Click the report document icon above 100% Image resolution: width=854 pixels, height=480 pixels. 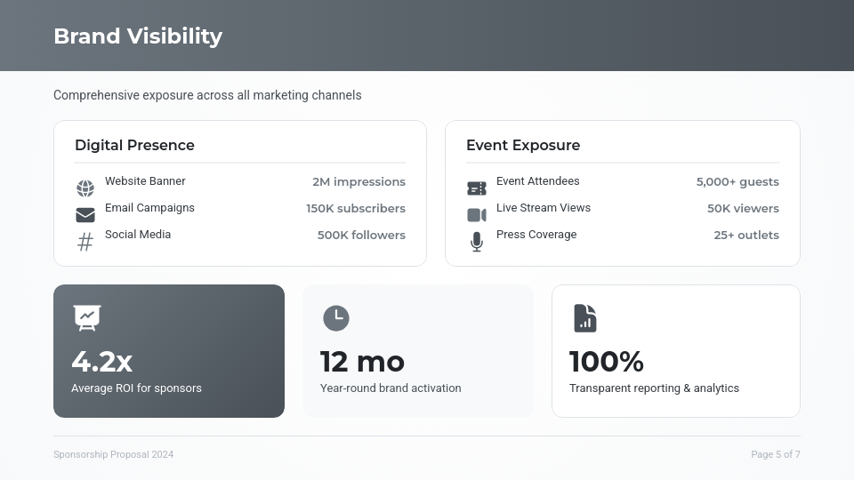[584, 317]
